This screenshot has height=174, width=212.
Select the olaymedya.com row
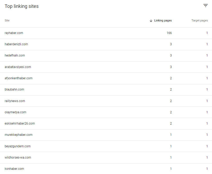tap(106, 112)
